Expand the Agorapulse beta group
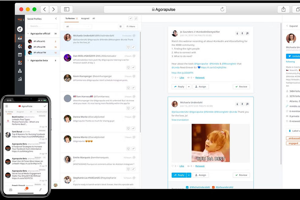Viewport: 300px width, 200px height. point(28,60)
